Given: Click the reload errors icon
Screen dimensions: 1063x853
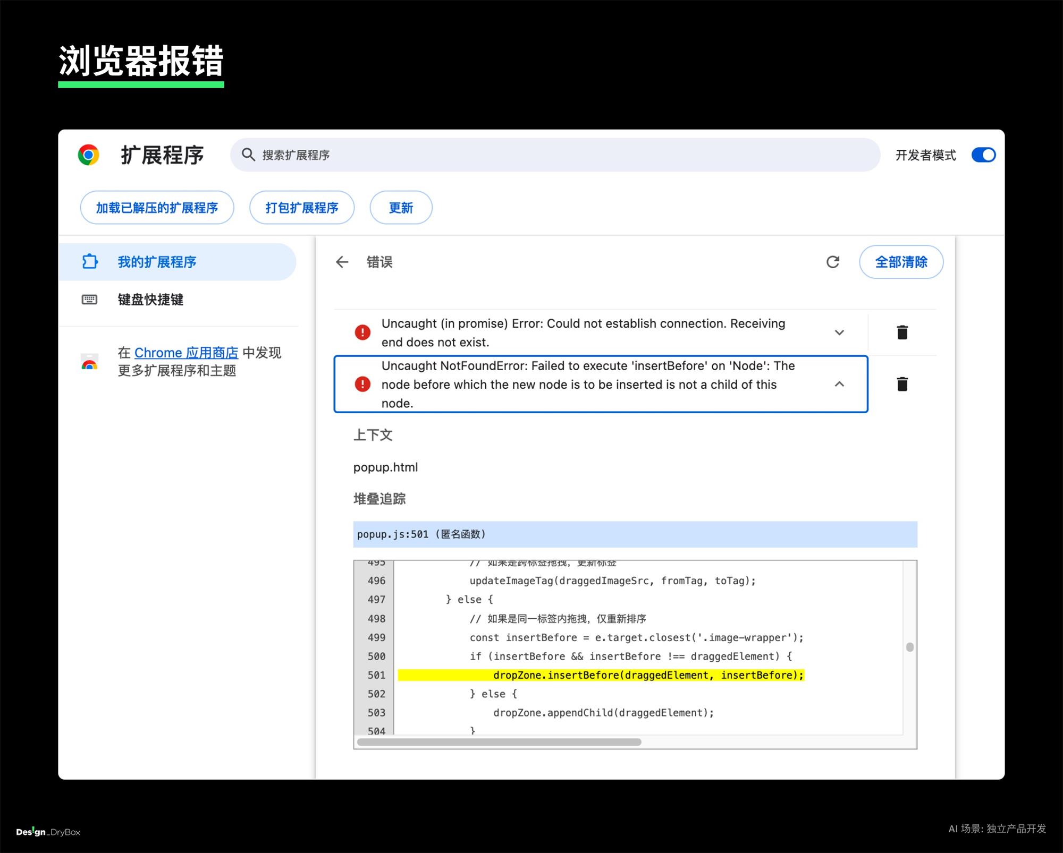Looking at the screenshot, I should (x=832, y=262).
